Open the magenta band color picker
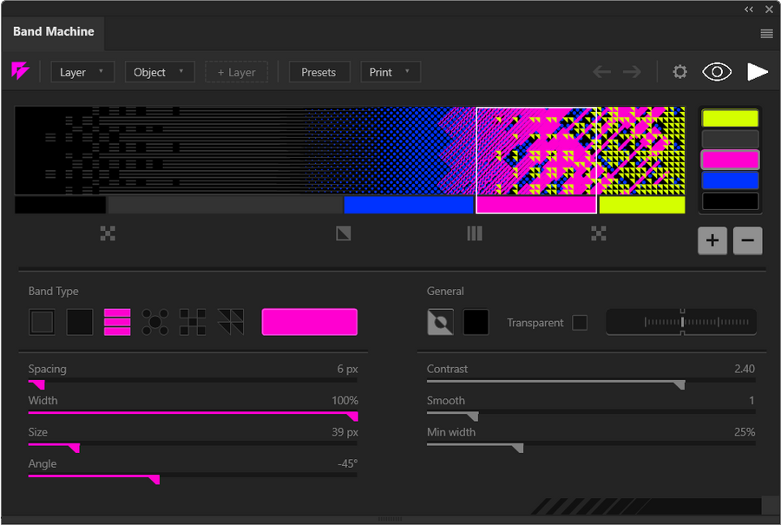This screenshot has width=781, height=525. click(x=309, y=322)
